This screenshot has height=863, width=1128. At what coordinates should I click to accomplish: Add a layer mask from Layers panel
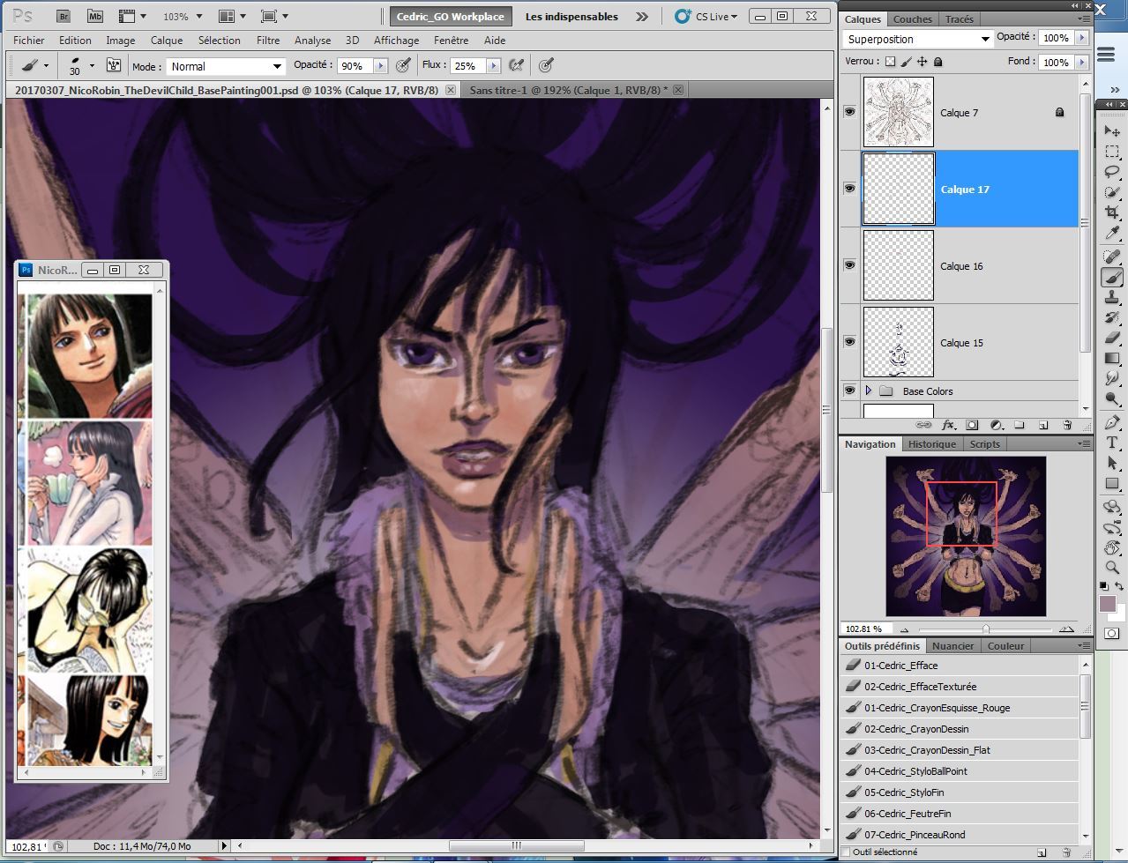tap(972, 425)
